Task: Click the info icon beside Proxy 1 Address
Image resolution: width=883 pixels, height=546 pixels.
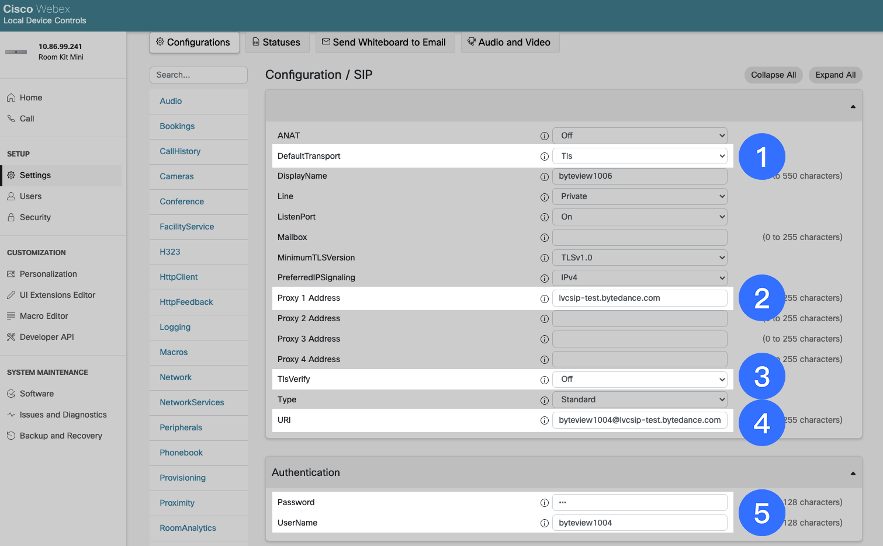Action: 544,298
